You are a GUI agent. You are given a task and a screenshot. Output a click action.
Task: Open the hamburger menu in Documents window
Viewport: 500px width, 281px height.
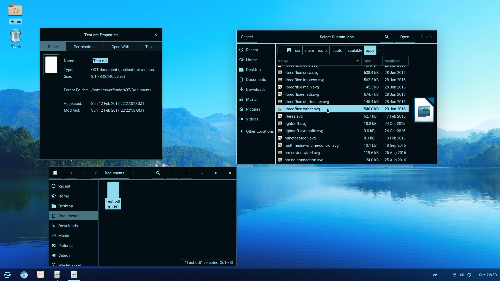click(186, 173)
